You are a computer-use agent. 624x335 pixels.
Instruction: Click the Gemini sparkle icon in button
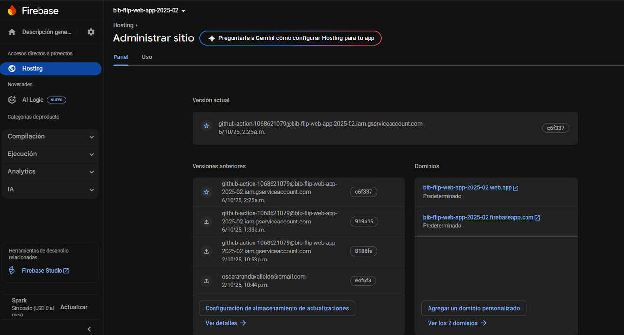[x=212, y=38]
